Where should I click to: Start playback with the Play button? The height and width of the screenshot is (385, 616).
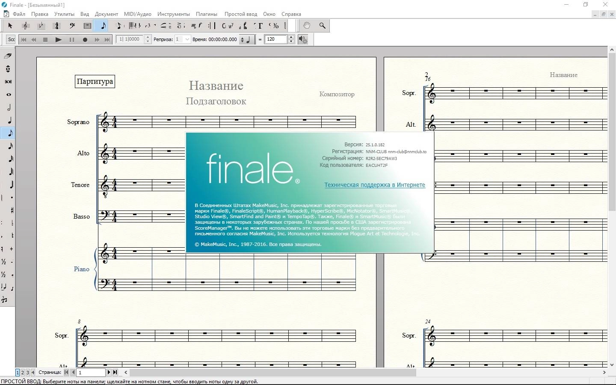click(59, 39)
